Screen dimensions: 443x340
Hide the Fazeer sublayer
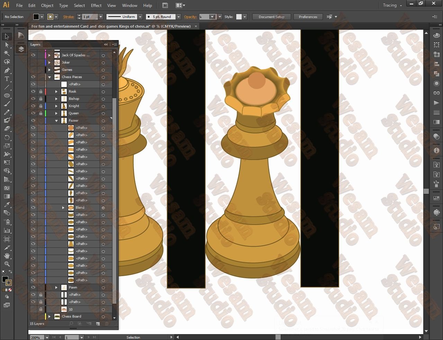pos(33,121)
